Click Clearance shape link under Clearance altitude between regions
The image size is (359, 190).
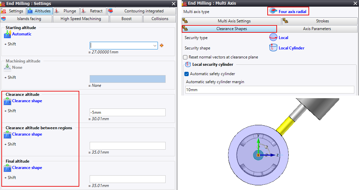click(27, 134)
